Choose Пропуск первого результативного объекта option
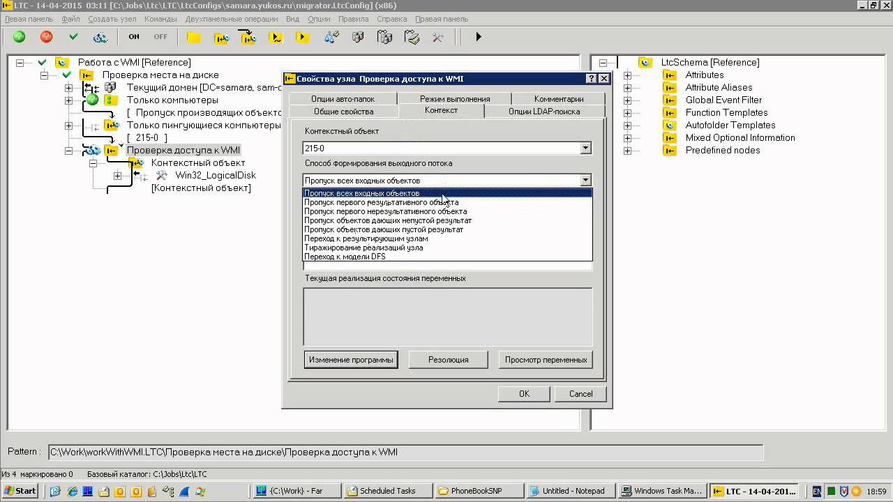Screen dimensions: 893x502 point(447,202)
